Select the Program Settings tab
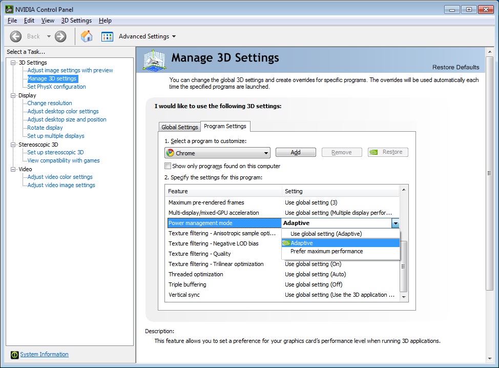 point(225,126)
